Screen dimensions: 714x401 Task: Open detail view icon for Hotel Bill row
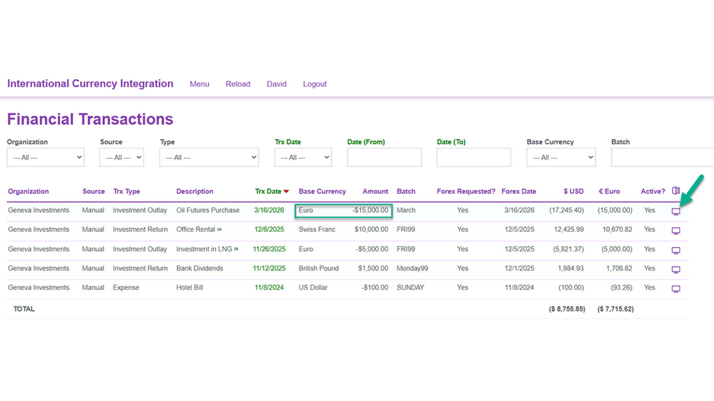(676, 289)
